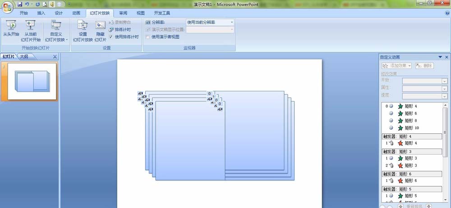This screenshot has width=451, height=208.
Task: Open the 自定义动画 pane options arrow
Action: (x=440, y=57)
